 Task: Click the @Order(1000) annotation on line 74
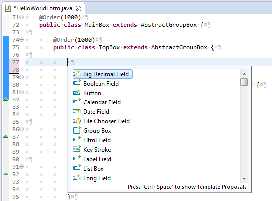[74, 40]
